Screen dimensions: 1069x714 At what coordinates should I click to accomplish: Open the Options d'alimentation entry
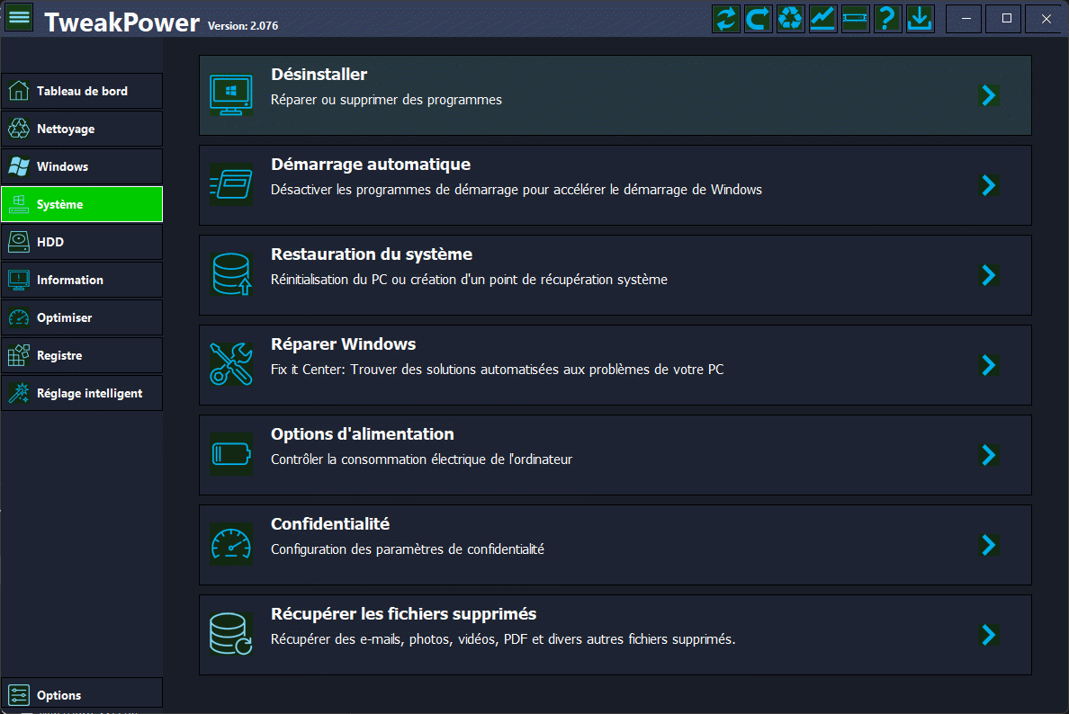pyautogui.click(x=362, y=434)
